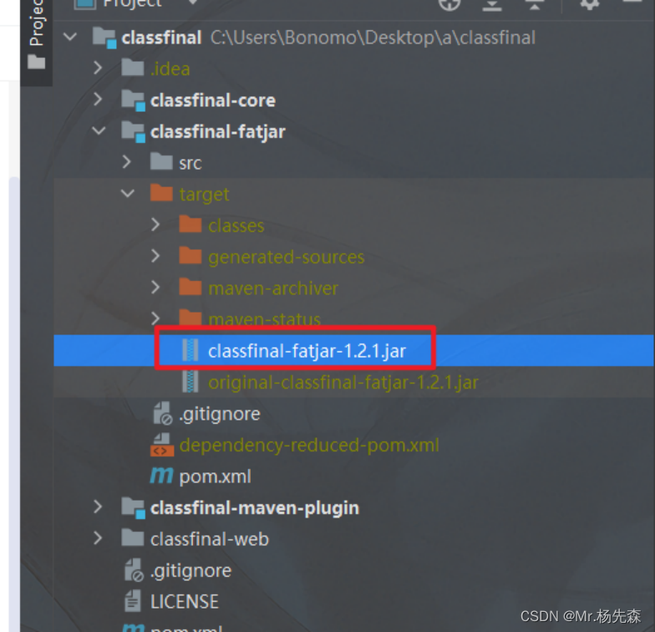Select original-classfinal-fatjar-1.2.1.jar file

343,382
